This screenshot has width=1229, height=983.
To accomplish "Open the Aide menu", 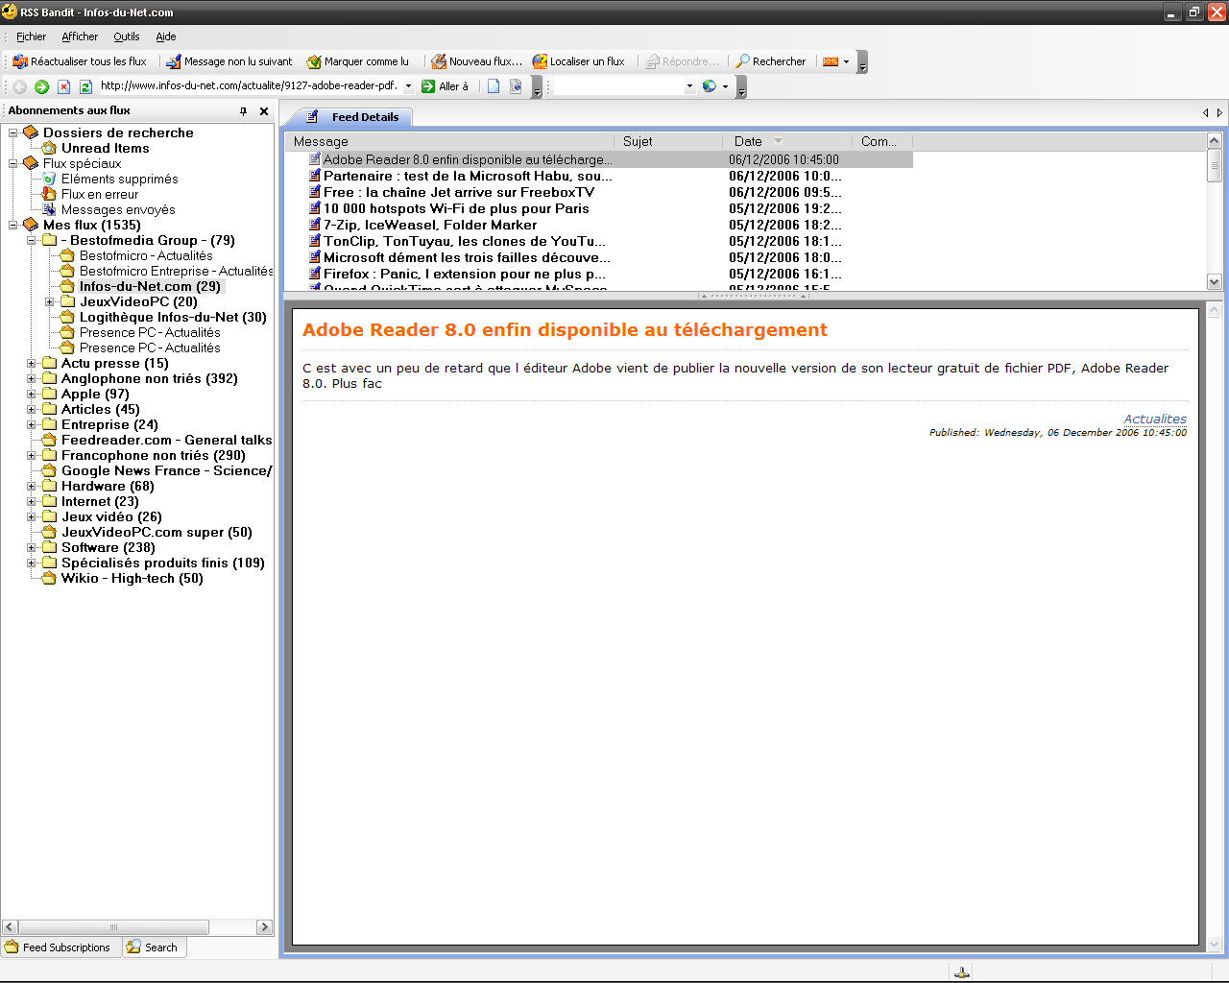I will point(166,36).
